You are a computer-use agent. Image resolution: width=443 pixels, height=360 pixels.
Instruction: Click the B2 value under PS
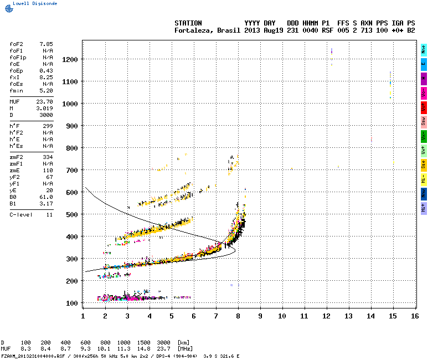[411, 30]
